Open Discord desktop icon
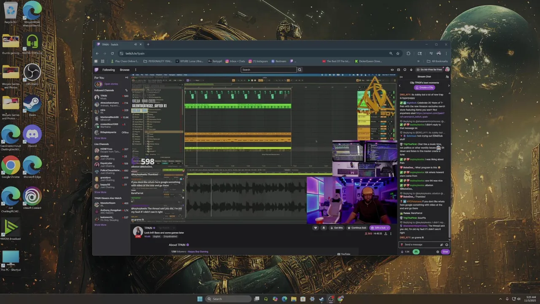540x304 pixels. 32,136
